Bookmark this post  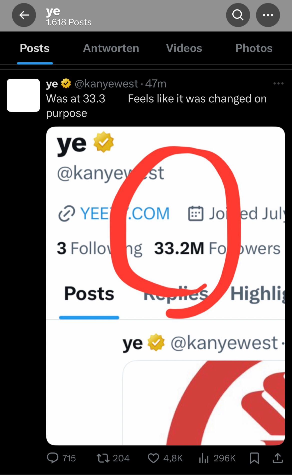254,458
